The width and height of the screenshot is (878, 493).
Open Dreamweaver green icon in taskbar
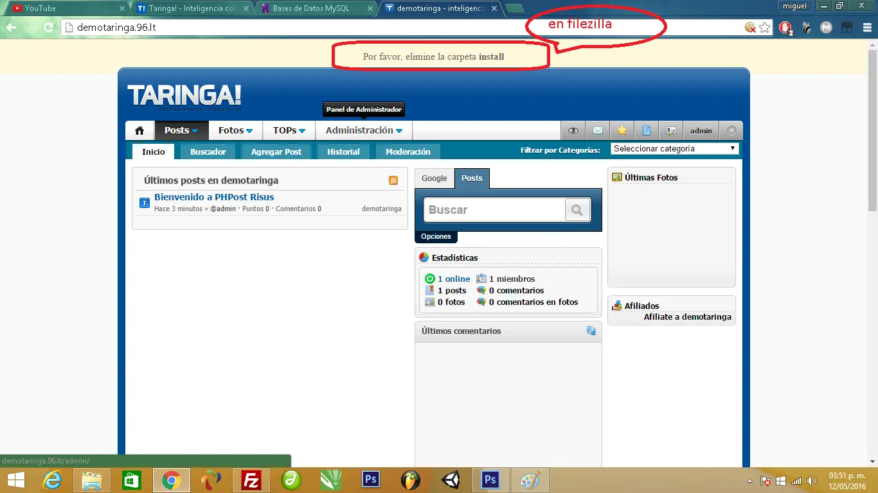pyautogui.click(x=291, y=480)
